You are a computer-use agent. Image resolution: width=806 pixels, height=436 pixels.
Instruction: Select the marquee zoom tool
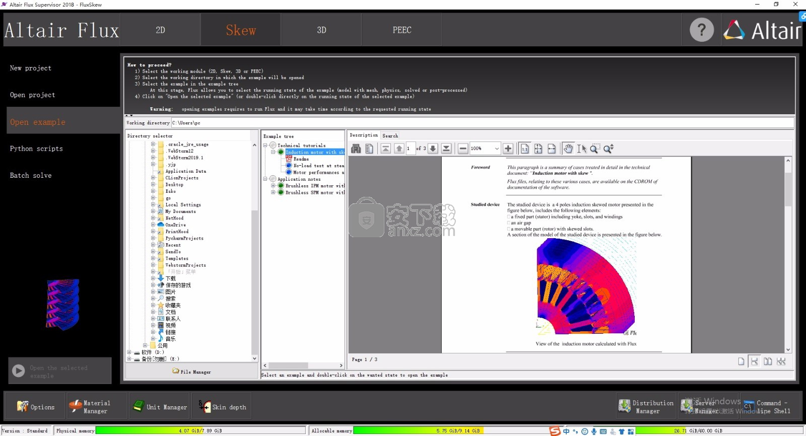[x=595, y=149]
